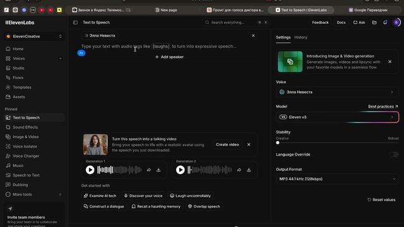404x227 pixels.
Task: Expand More tools submenu
Action: (34, 194)
